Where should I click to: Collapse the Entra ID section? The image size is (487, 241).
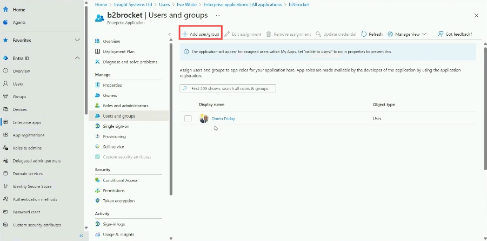pyautogui.click(x=77, y=58)
